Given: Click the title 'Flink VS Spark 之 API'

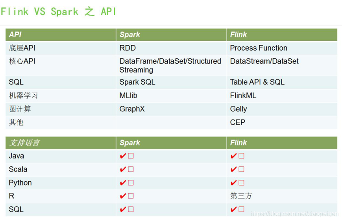Looking at the screenshot, I should pos(59,11).
